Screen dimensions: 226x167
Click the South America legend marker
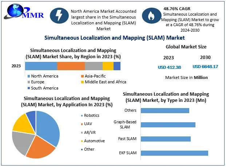[28, 88]
